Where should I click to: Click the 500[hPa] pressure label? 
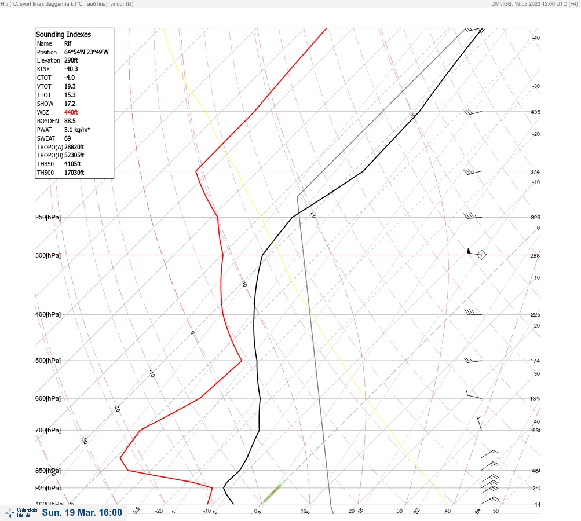point(48,361)
